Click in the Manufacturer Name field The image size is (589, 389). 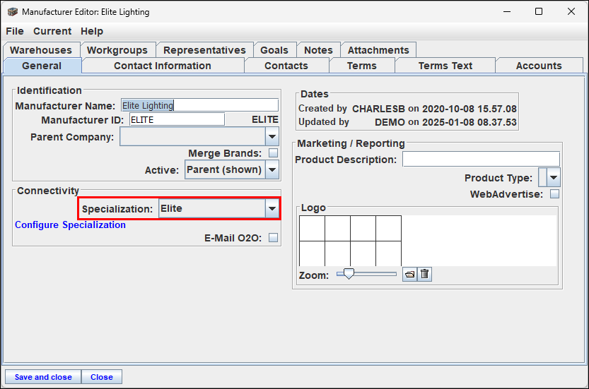click(200, 105)
